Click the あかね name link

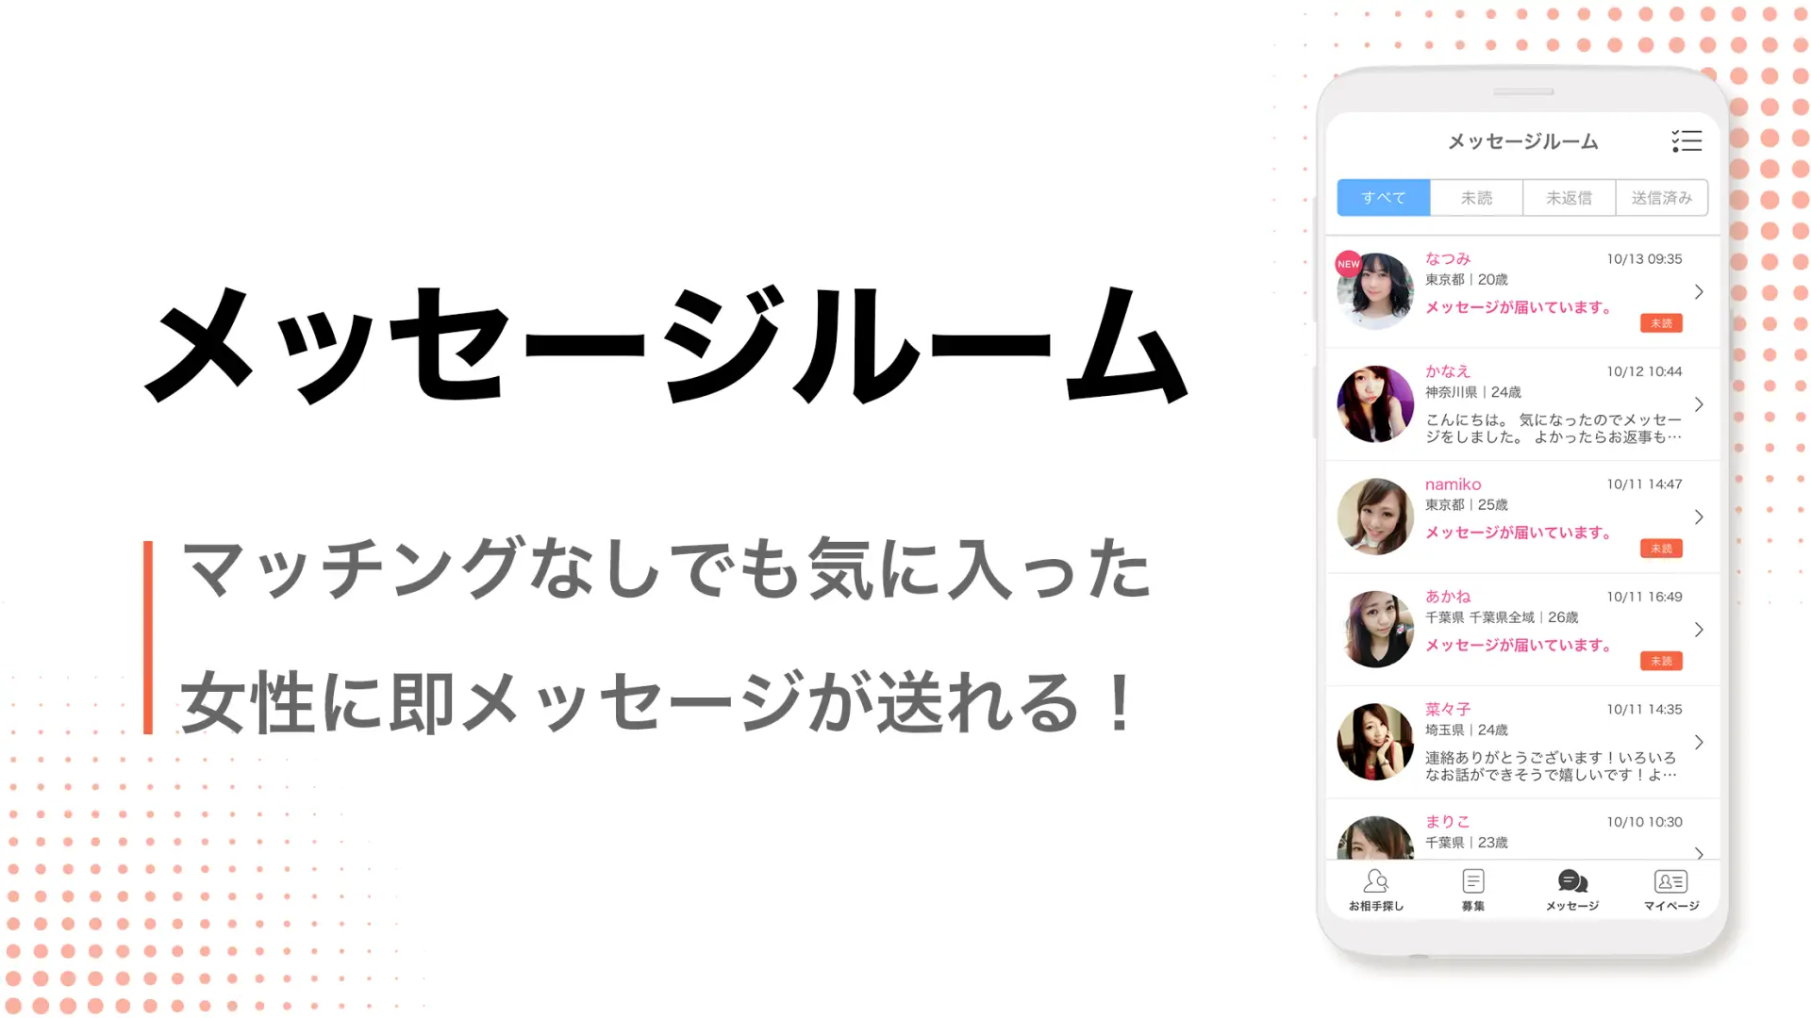pos(1448,597)
